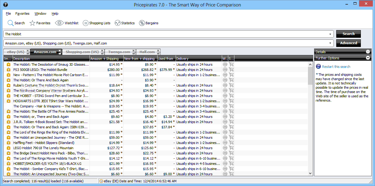Screen dimensions: 375x186
Task: Open the Watchlist eye toolbar item
Action: coord(67,23)
